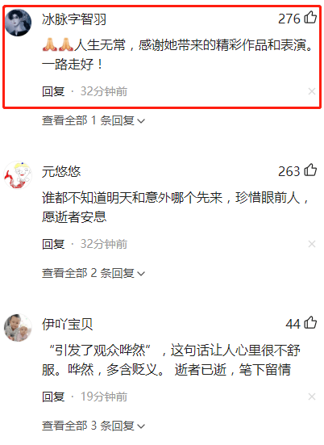Expand 查看全部 2 条回复
This screenshot has width=324, height=445.
point(93,273)
